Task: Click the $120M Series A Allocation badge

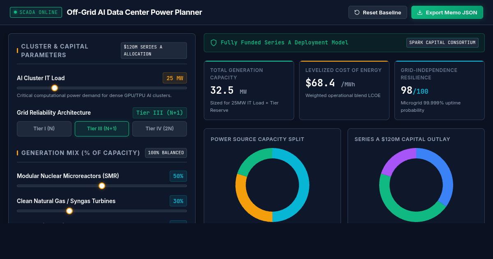Action: click(154, 51)
